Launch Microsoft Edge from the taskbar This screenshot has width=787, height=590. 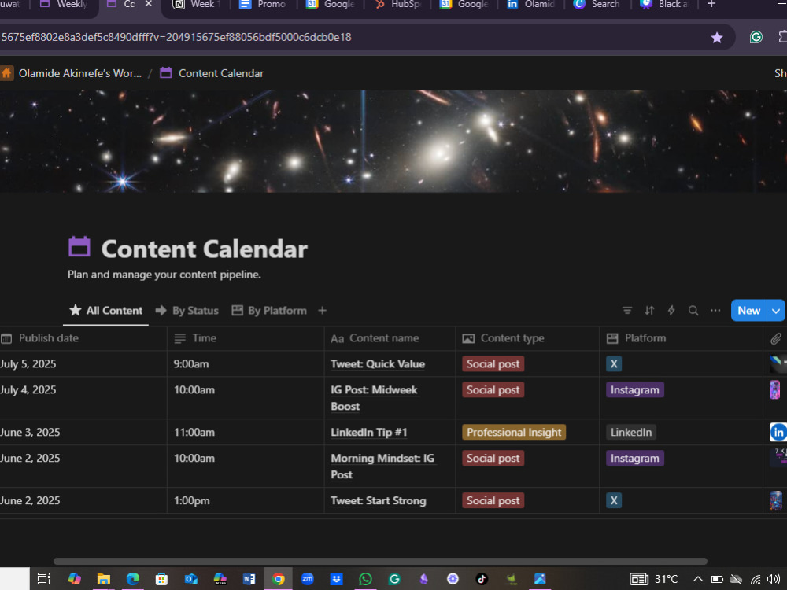(x=132, y=579)
